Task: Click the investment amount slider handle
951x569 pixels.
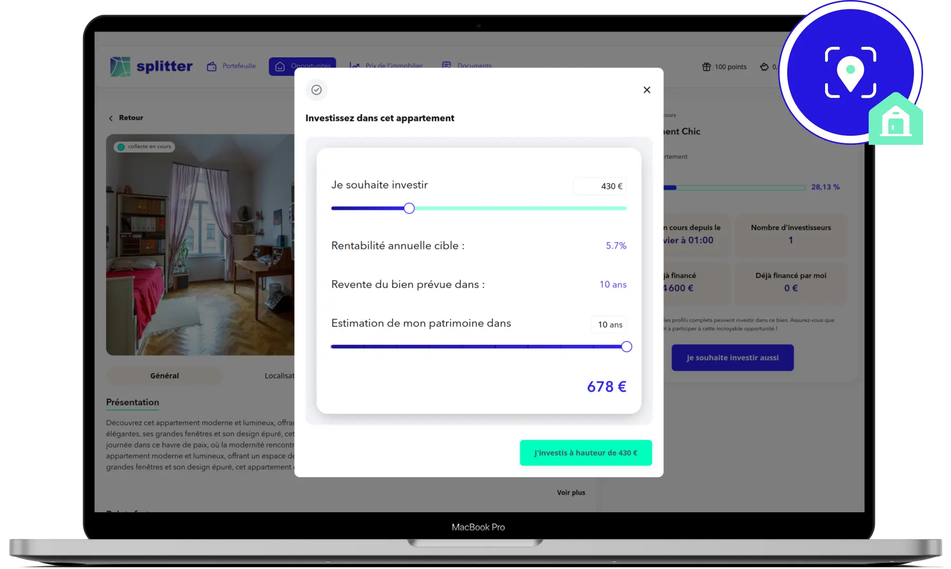Action: 409,208
